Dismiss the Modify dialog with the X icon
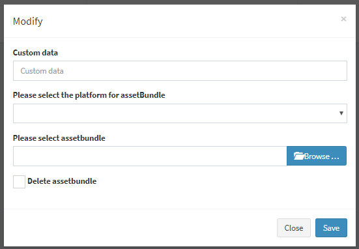Screen dimensions: 359x249 point(343,19)
